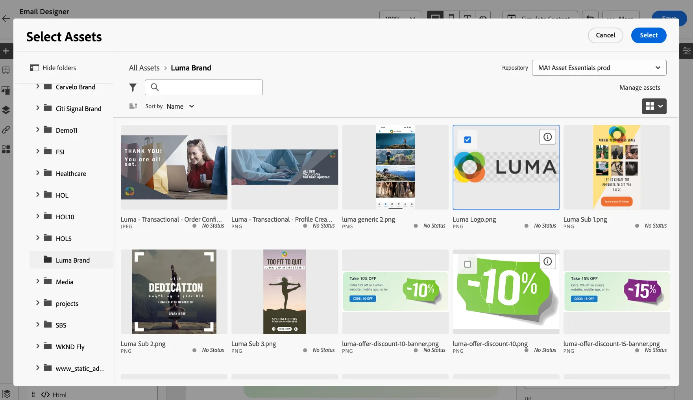Click the Luma Brand folder icon
693x400 pixels.
click(x=48, y=259)
